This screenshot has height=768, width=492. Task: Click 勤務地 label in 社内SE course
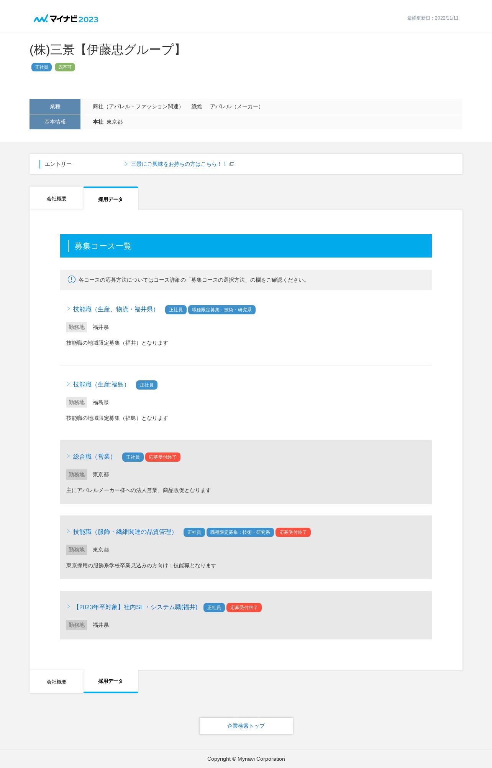tap(77, 625)
